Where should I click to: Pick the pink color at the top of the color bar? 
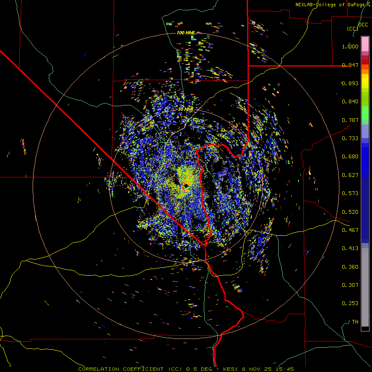pyautogui.click(x=365, y=44)
